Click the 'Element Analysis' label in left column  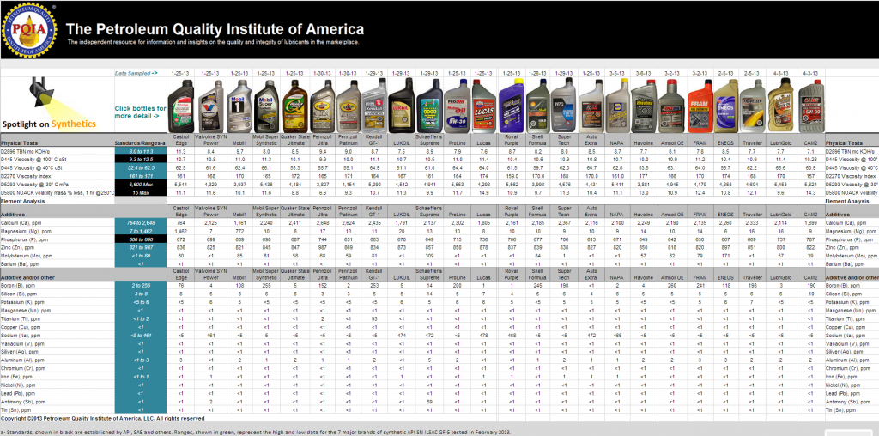tap(21, 200)
